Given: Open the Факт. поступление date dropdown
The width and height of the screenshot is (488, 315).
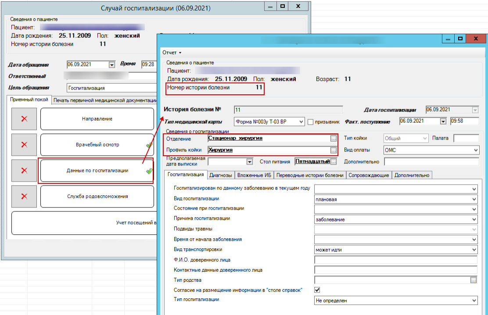Looking at the screenshot, I should [443, 122].
